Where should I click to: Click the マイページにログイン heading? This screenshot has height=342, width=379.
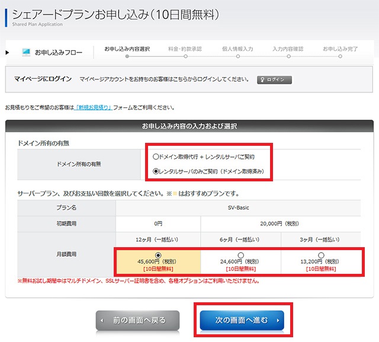pos(43,79)
